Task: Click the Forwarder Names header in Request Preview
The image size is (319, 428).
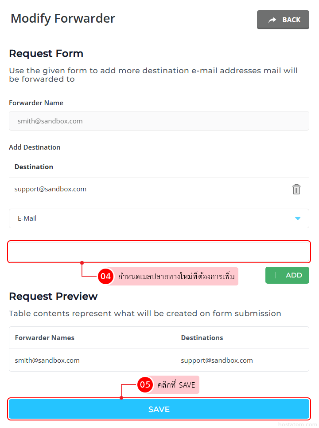Action: pyautogui.click(x=45, y=338)
